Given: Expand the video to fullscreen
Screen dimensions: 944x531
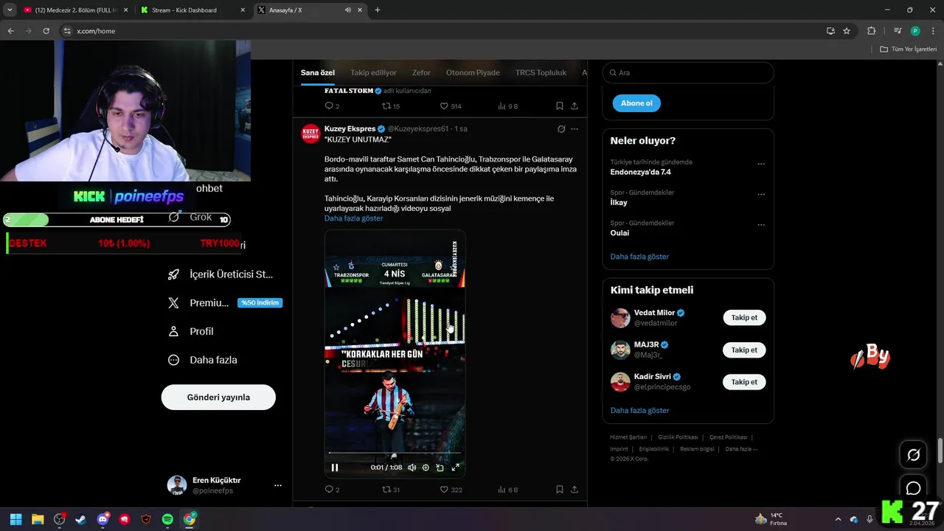Looking at the screenshot, I should click(455, 468).
